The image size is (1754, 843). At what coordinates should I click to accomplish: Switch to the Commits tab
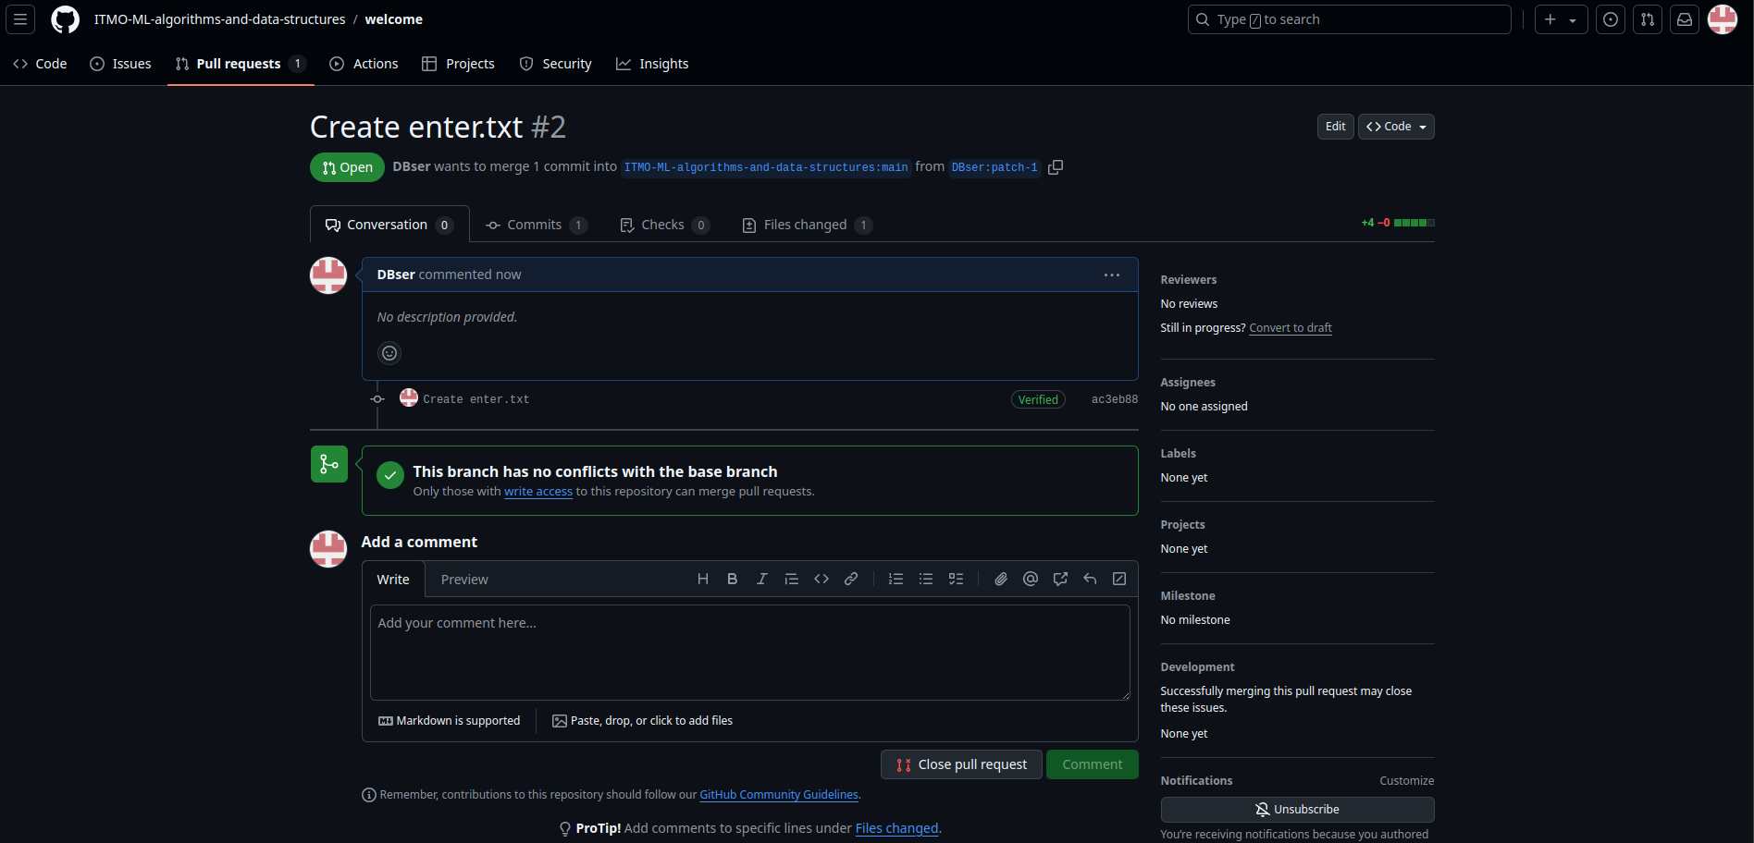(x=537, y=225)
